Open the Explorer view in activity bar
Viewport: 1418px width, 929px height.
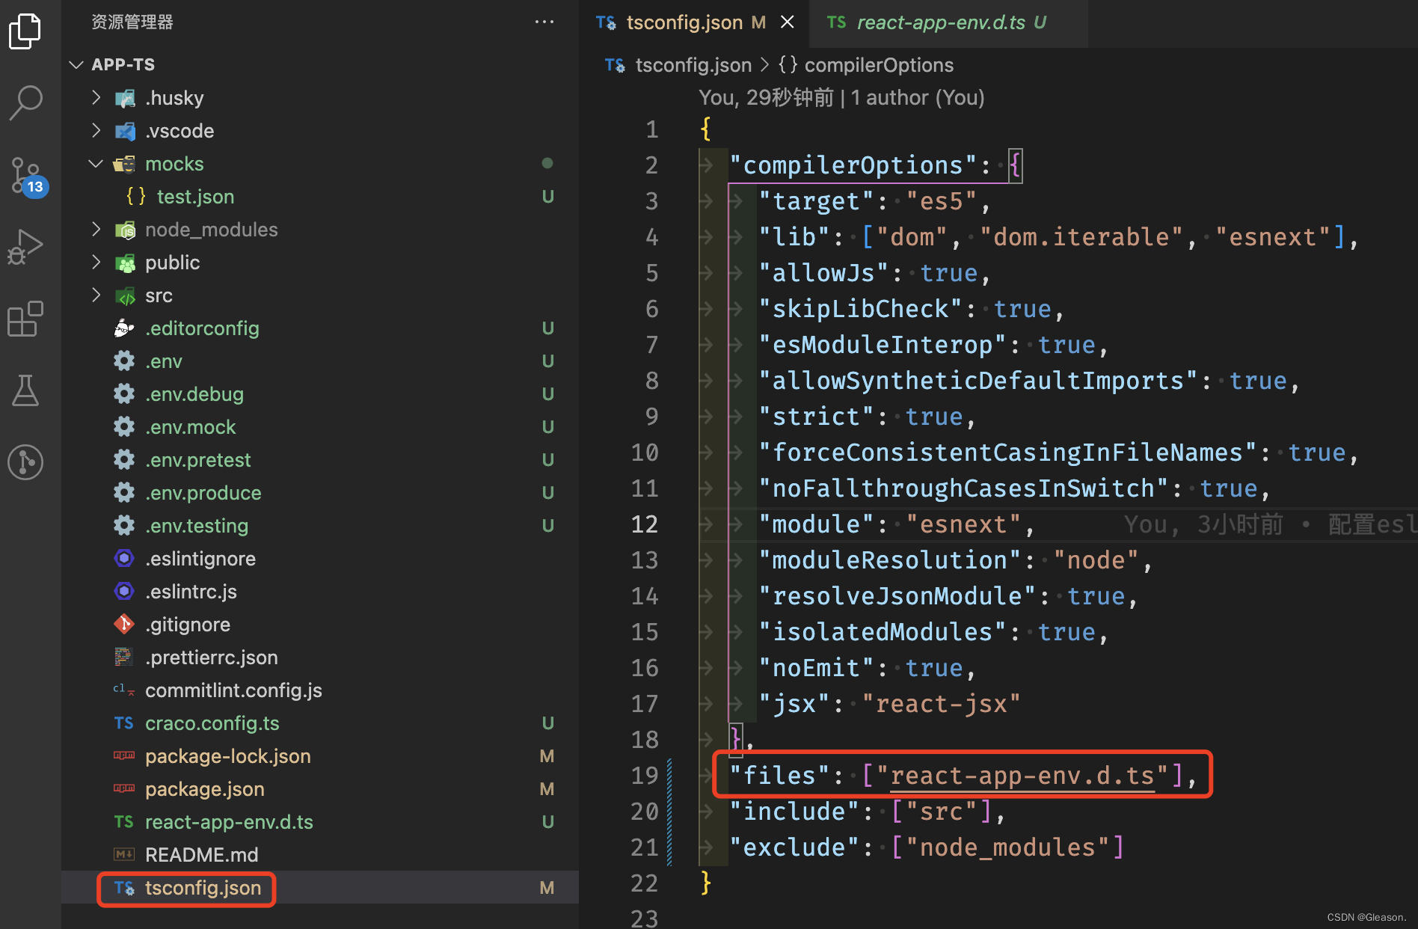click(x=25, y=31)
